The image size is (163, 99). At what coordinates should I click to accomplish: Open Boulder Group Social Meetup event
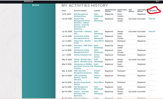coord(82,83)
